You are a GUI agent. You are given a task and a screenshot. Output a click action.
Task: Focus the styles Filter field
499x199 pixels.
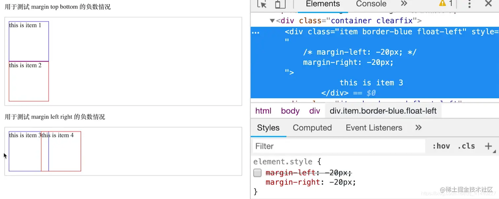click(339, 146)
